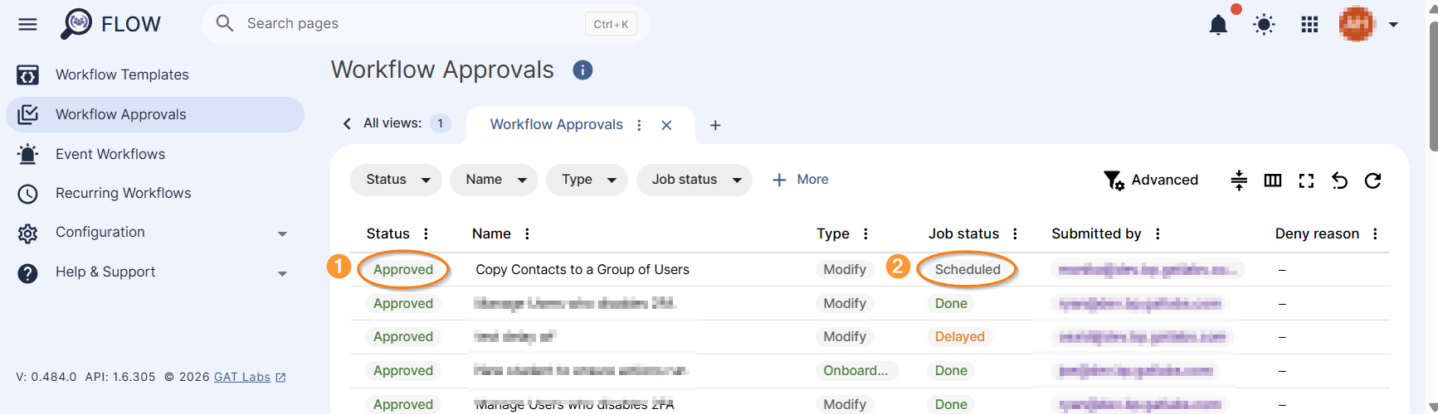This screenshot has height=414, width=1438.
Task: Open Name column menu
Action: point(527,233)
